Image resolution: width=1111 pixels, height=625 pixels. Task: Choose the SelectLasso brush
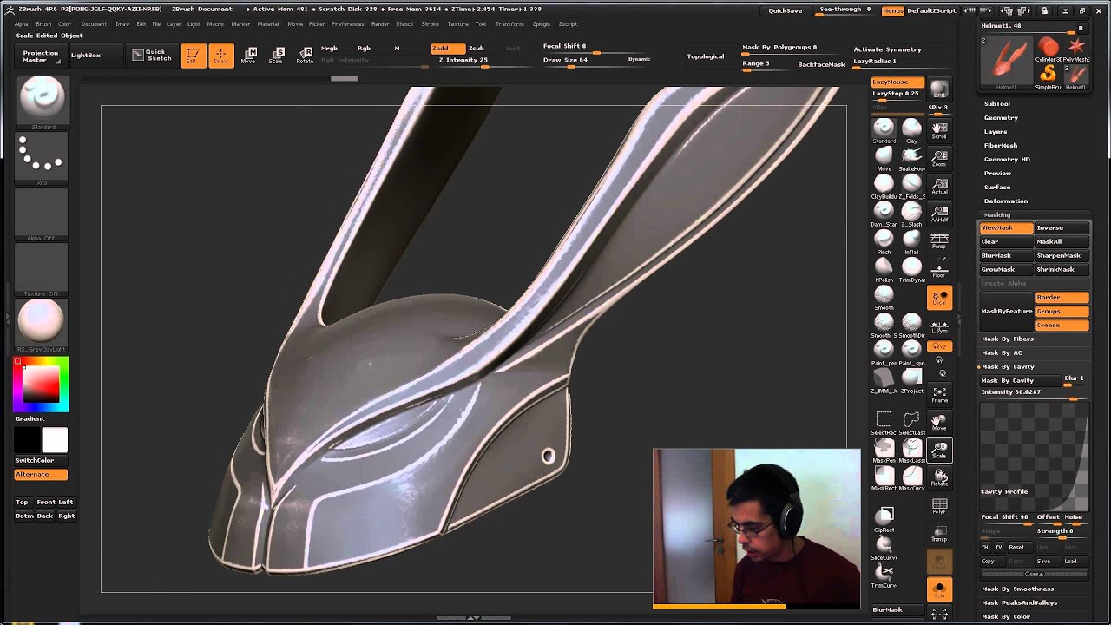[x=911, y=422]
